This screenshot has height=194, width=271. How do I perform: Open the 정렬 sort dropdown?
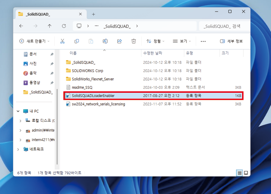coord(155,41)
